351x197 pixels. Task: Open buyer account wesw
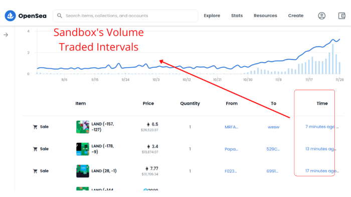(274, 127)
